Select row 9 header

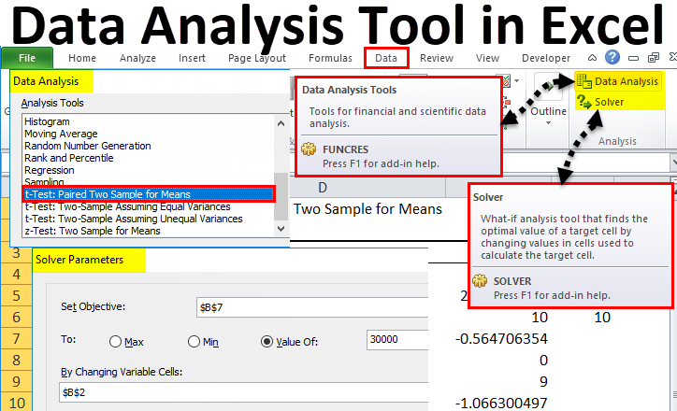17,382
